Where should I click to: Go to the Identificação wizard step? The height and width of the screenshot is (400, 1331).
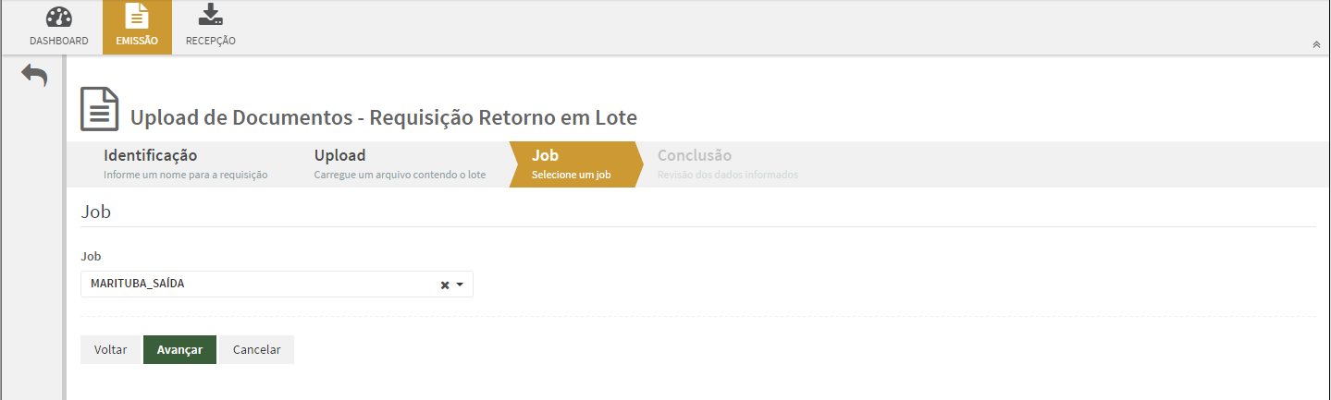[185, 164]
